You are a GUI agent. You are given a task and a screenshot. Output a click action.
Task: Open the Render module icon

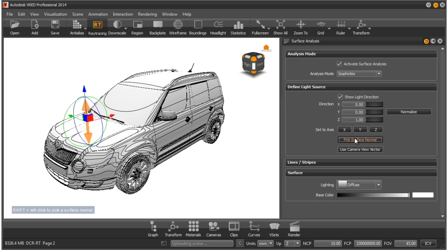(x=294, y=226)
